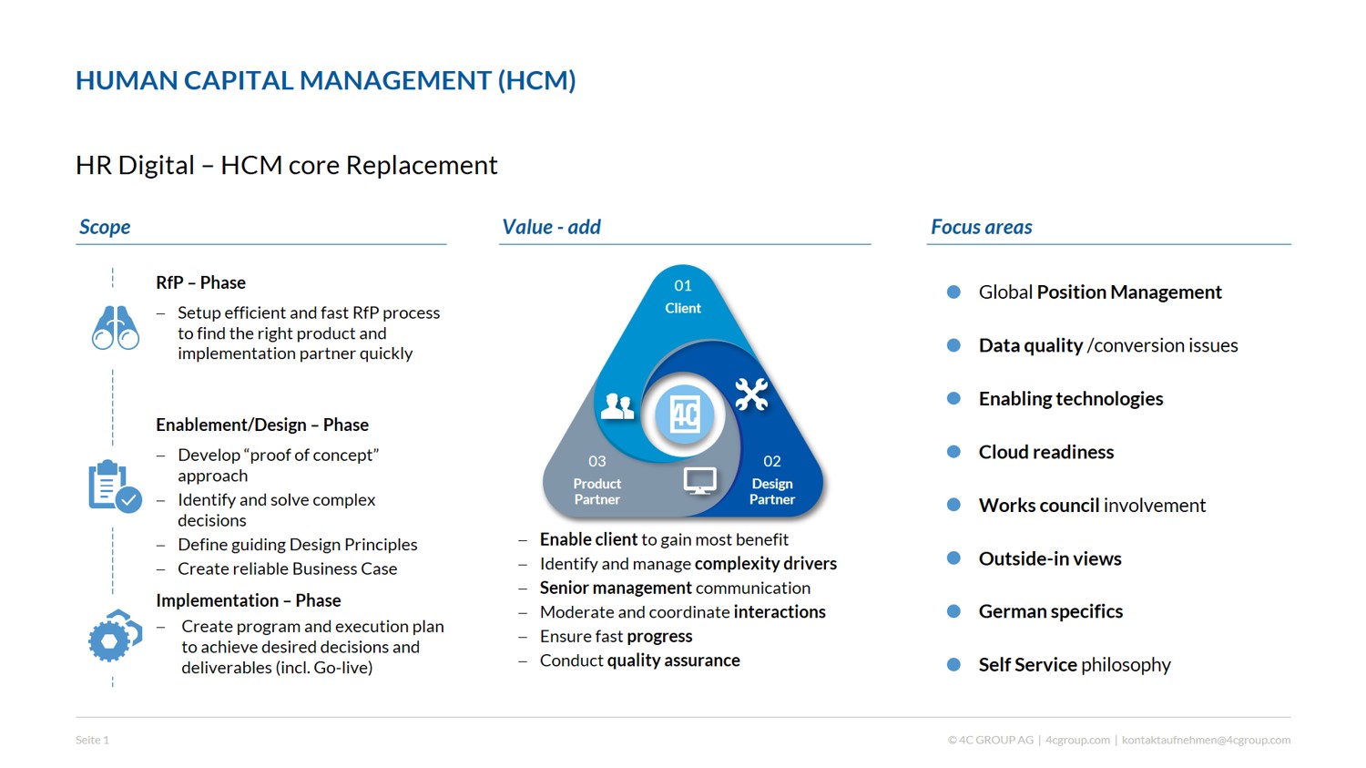The image size is (1366, 768).
Task: Click the Value - add section heading
Action: click(x=551, y=227)
